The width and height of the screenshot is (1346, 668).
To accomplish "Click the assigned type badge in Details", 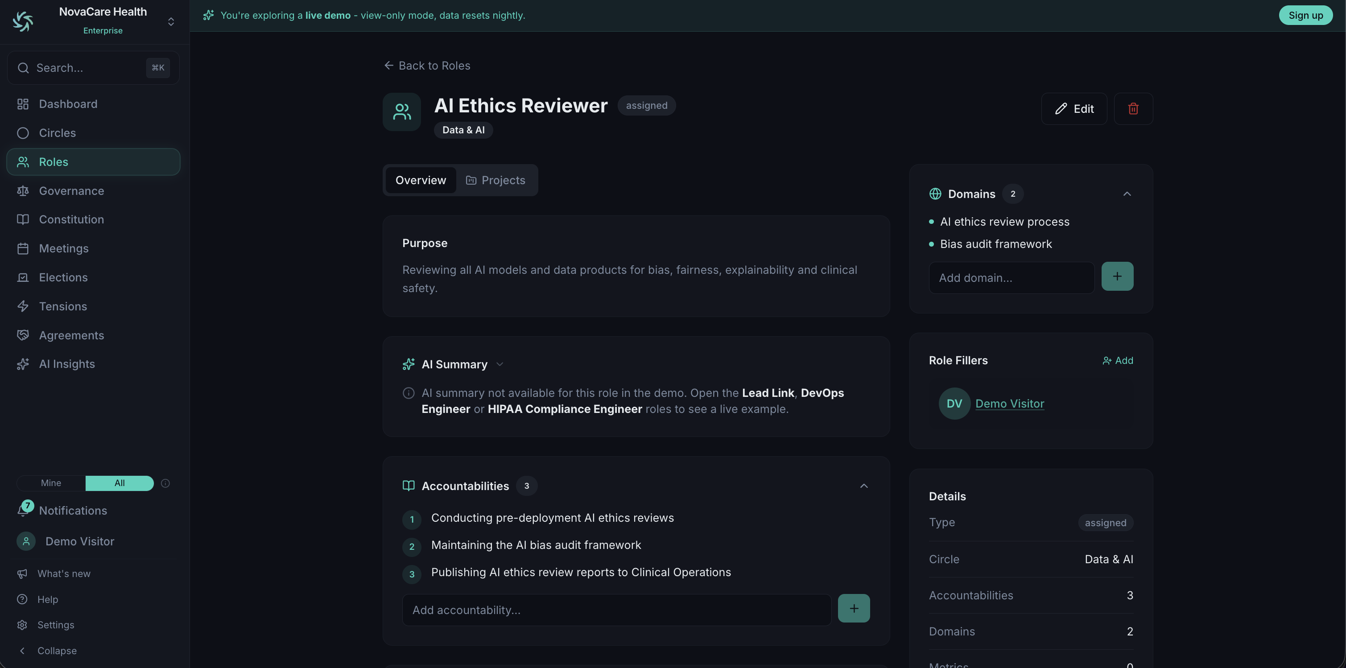I will (x=1105, y=522).
